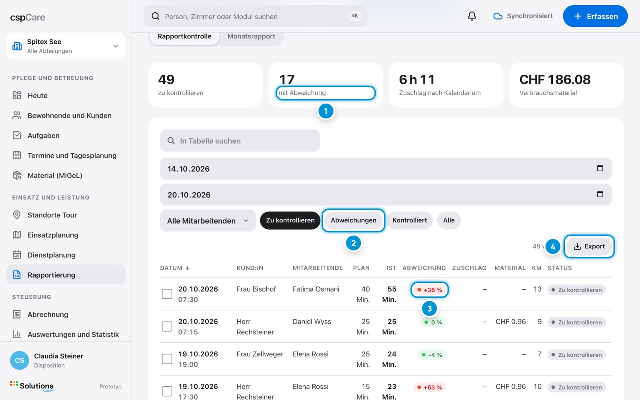640x400 pixels.
Task: Click the notification bell icon
Action: click(x=472, y=16)
